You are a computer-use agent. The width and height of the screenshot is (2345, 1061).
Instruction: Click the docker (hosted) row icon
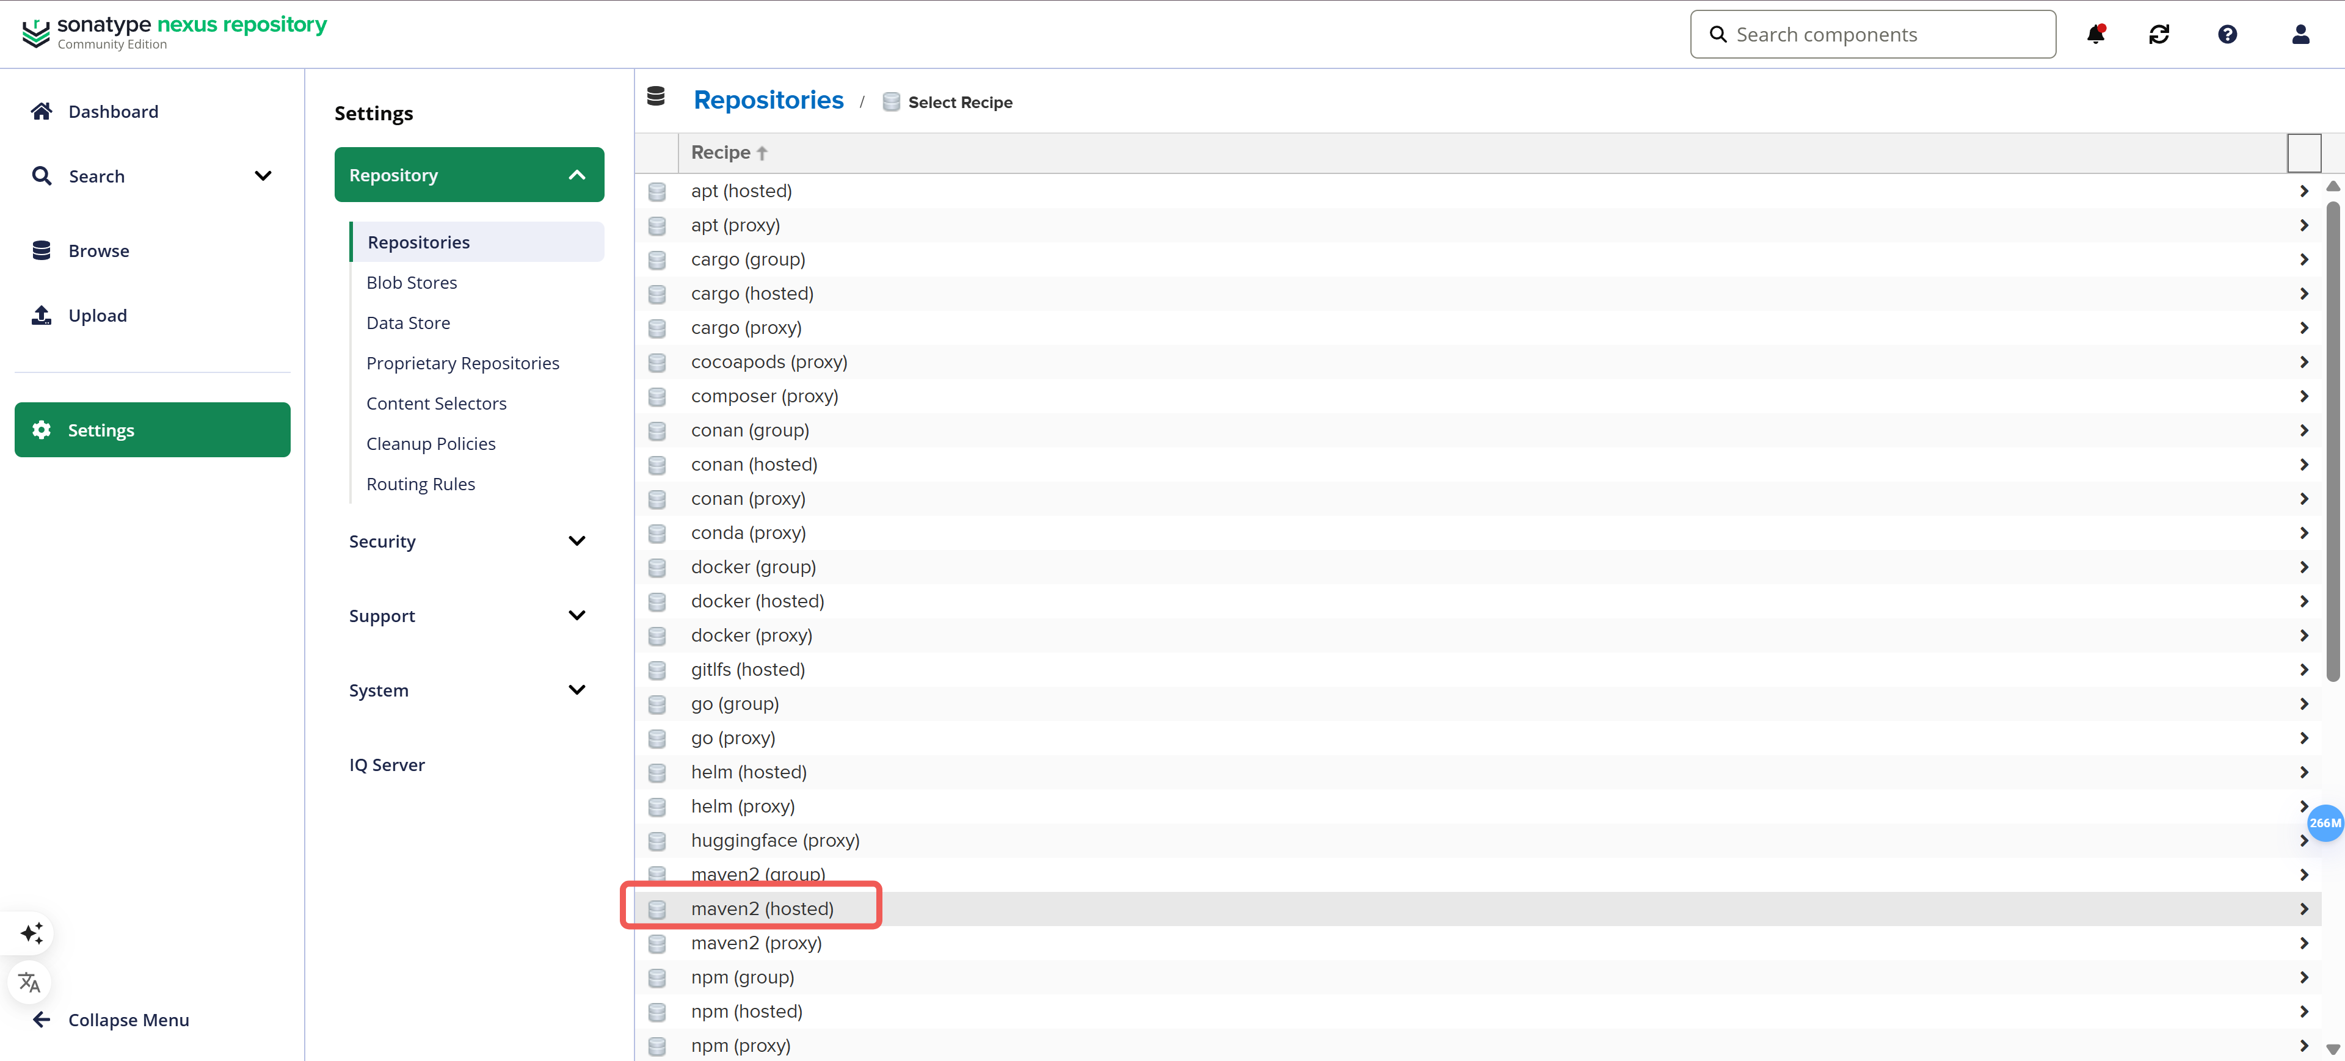pos(656,601)
